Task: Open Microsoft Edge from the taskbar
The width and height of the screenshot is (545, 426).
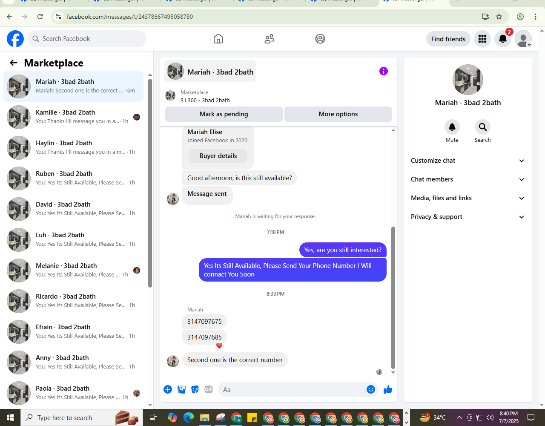Action: point(189,417)
